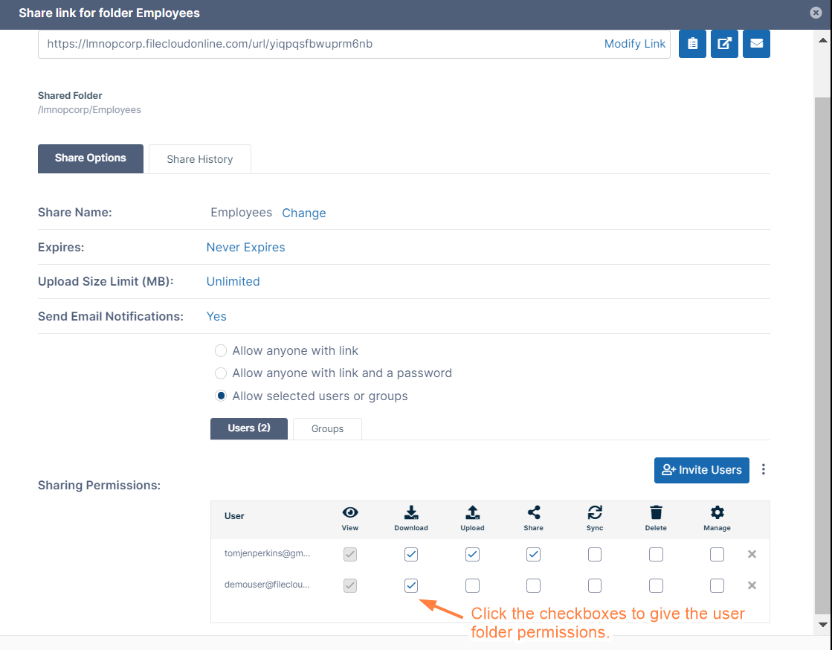The image size is (832, 650).
Task: Open share link in new window icon
Action: click(x=724, y=44)
